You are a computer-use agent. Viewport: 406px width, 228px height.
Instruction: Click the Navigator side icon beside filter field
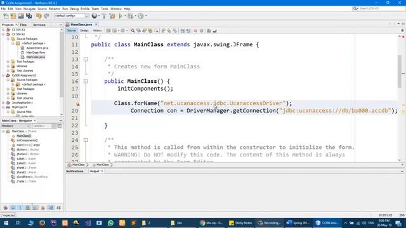click(x=60, y=126)
